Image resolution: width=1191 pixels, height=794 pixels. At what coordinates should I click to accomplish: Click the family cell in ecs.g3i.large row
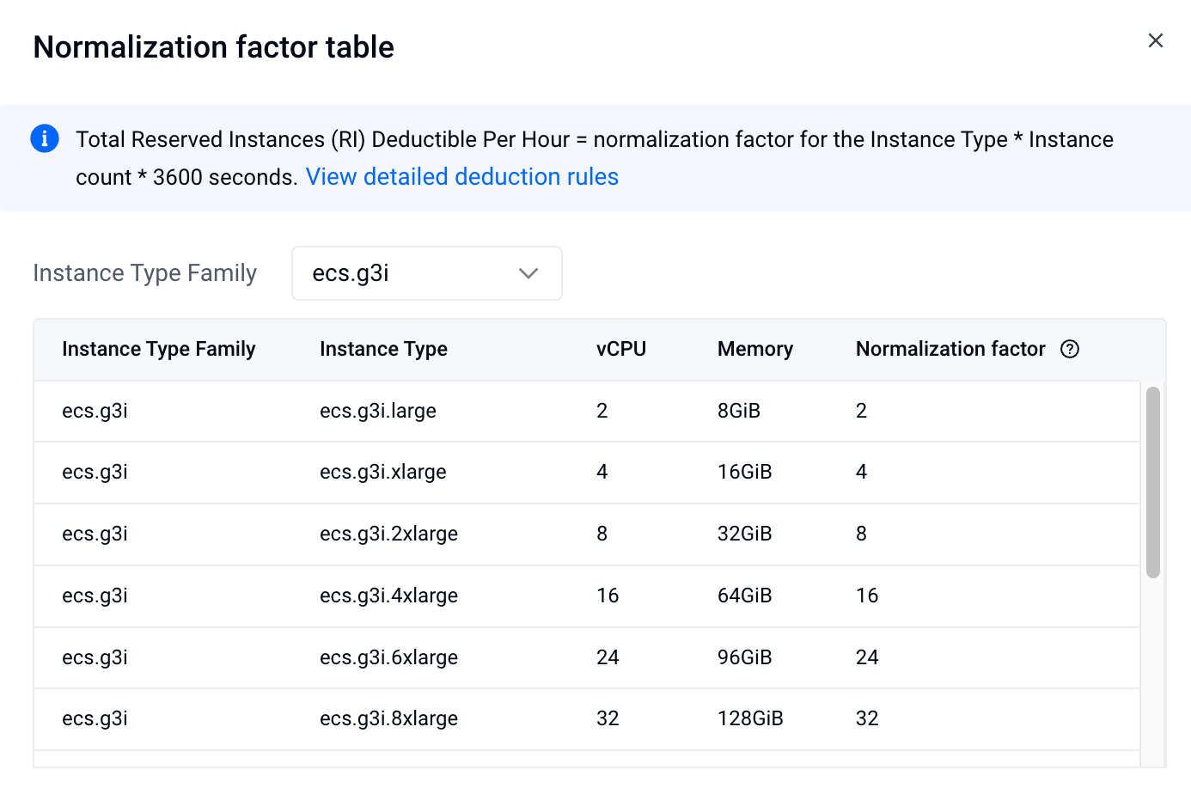[x=95, y=411]
